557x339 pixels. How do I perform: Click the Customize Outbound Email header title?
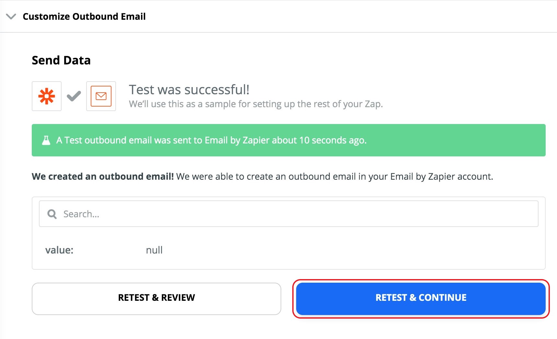84,17
